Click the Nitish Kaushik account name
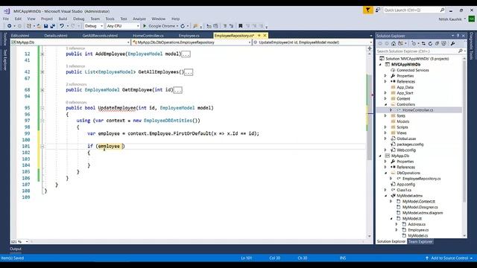Image resolution: width=477 pixels, height=268 pixels. (x=450, y=19)
